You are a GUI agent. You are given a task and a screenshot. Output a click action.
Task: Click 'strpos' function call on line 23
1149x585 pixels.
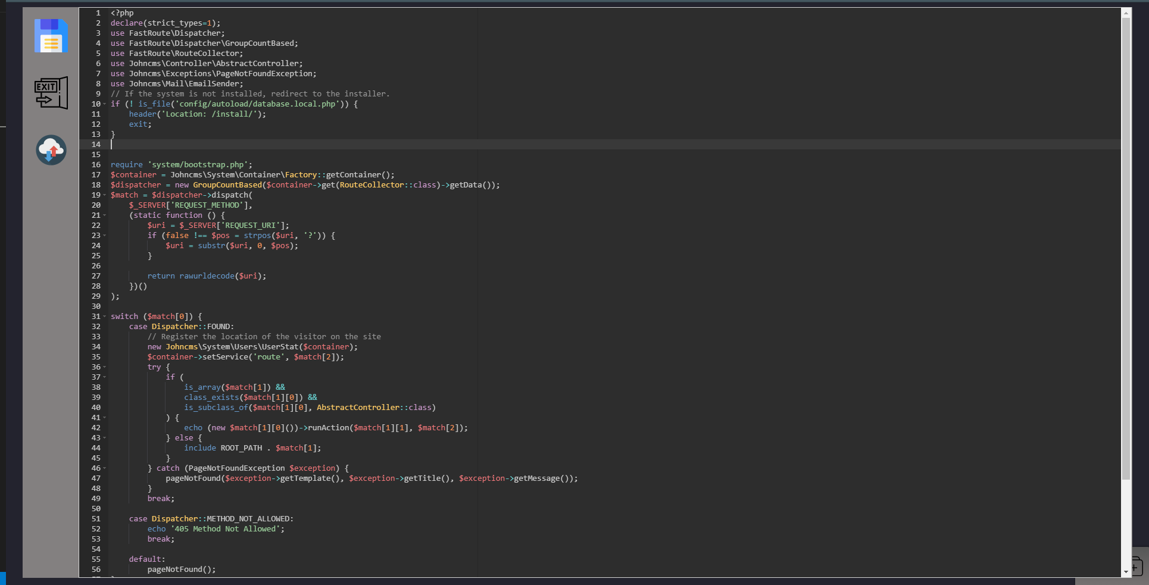(x=257, y=236)
